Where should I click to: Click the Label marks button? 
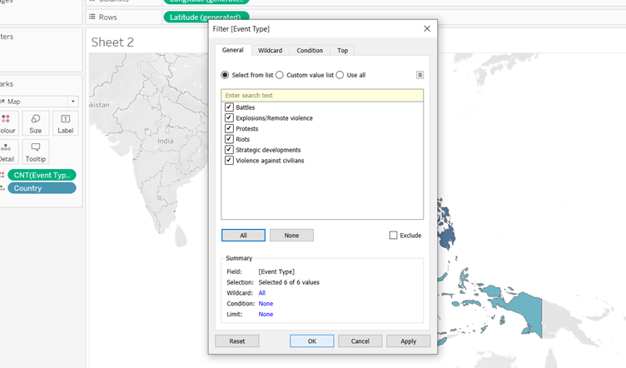(x=65, y=123)
